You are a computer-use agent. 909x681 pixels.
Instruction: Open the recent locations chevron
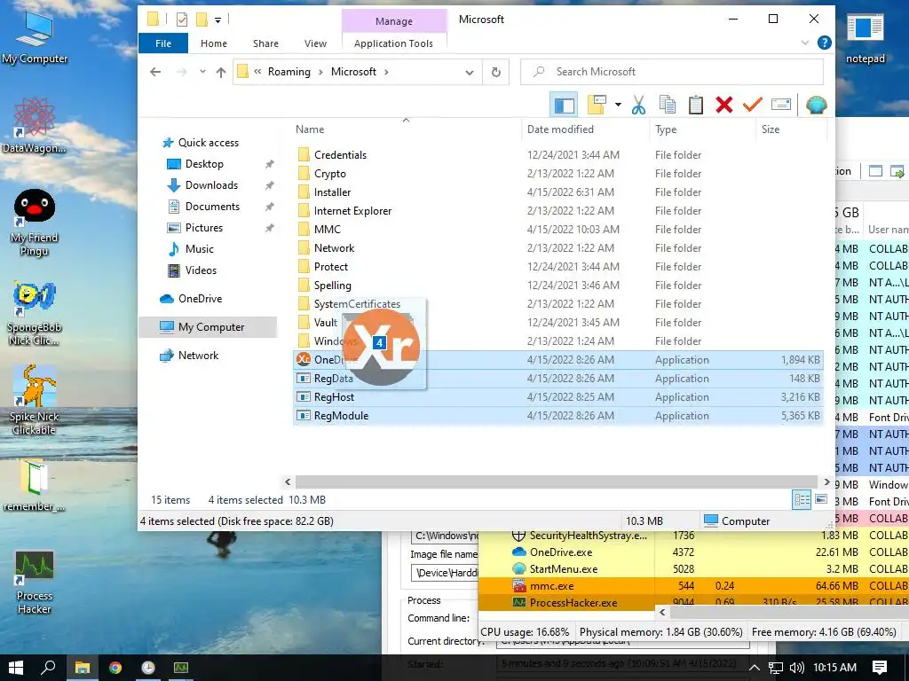pos(202,72)
